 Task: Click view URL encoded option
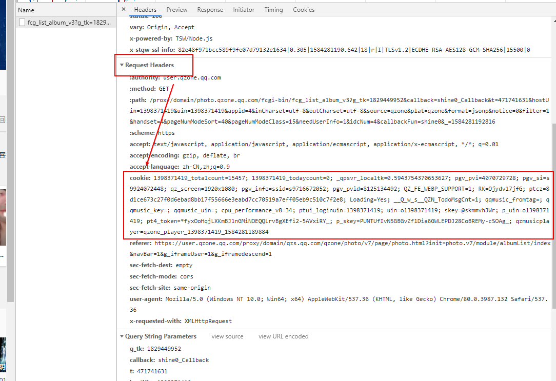283,336
